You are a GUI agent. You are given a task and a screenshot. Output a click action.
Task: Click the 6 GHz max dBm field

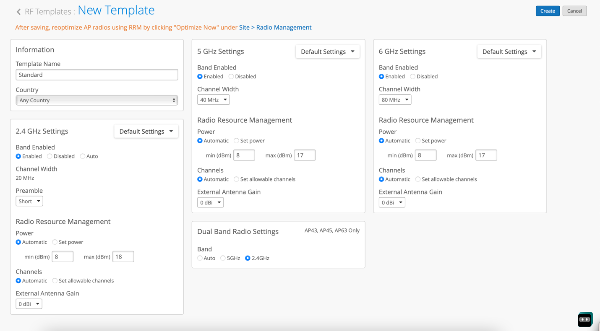(486, 155)
